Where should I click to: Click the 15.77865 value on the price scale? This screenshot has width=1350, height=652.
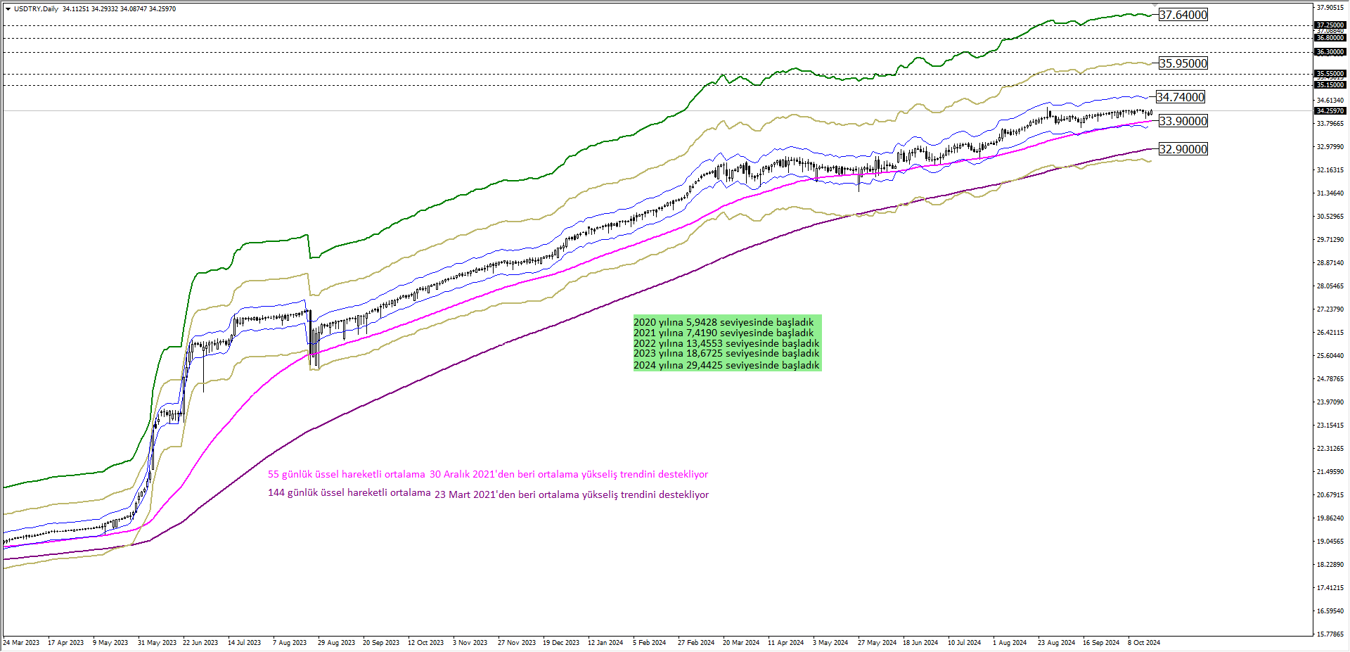click(x=1330, y=634)
